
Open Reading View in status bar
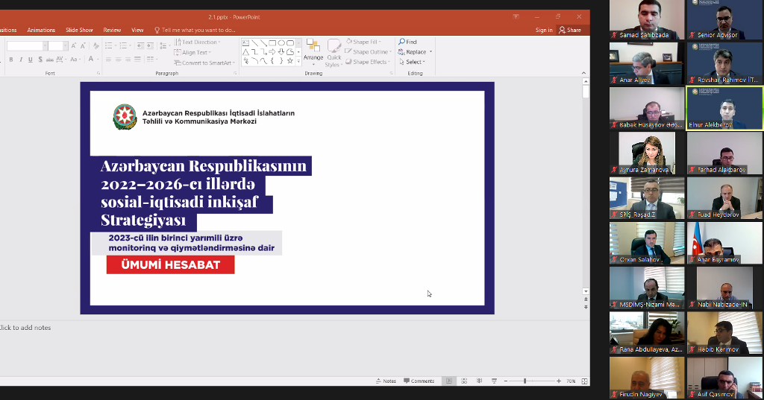(478, 381)
